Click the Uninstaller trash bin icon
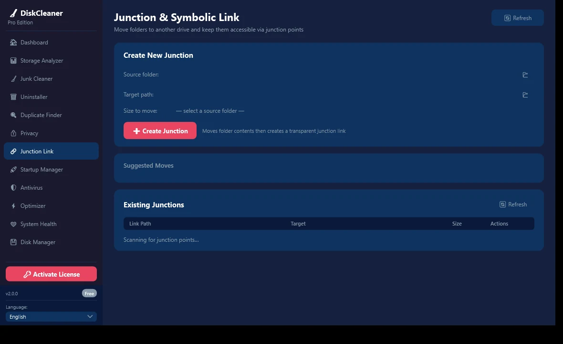 click(13, 97)
